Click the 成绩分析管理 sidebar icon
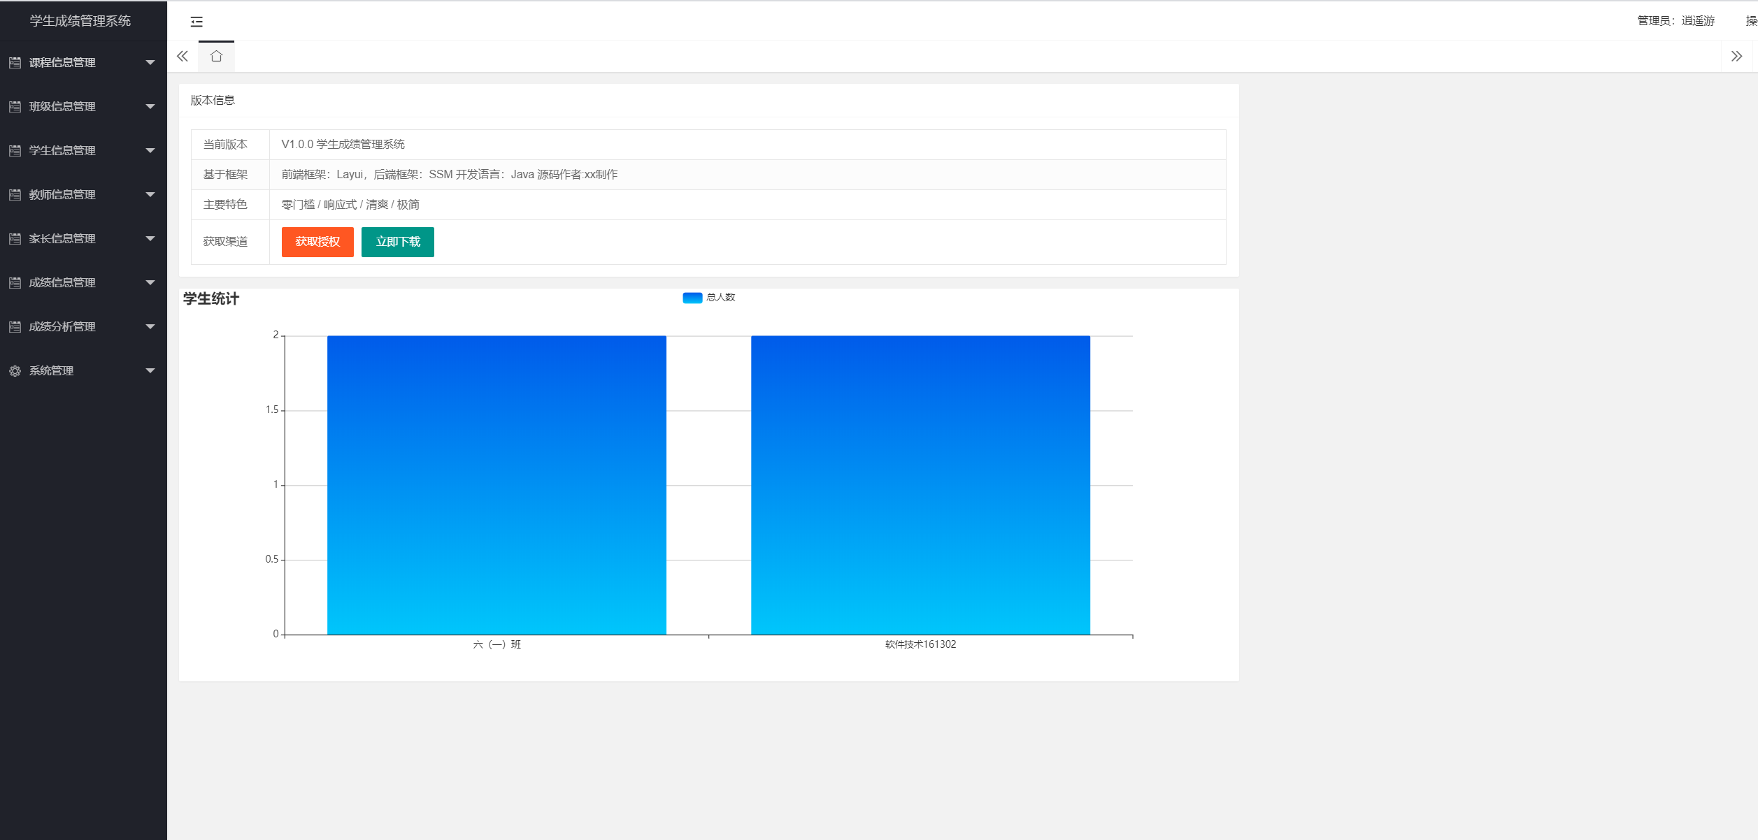 [x=15, y=327]
